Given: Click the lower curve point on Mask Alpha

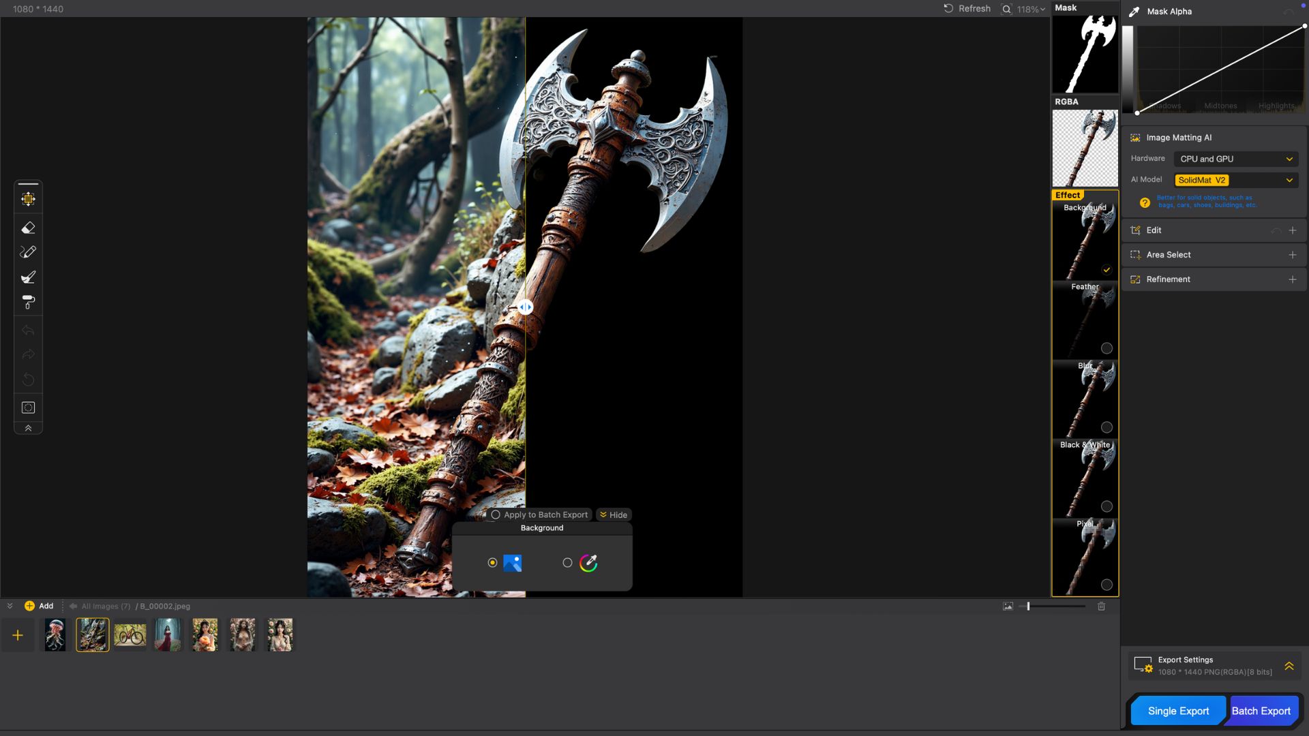Looking at the screenshot, I should coord(1137,112).
